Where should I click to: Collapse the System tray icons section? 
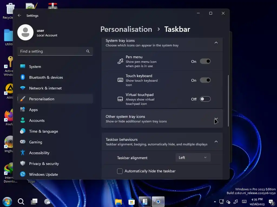click(216, 43)
